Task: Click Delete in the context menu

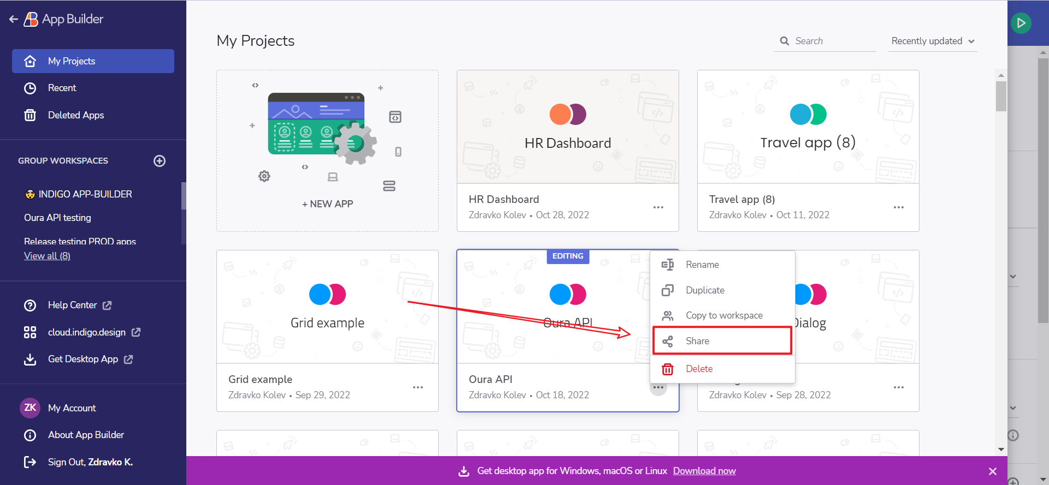Action: coord(699,369)
